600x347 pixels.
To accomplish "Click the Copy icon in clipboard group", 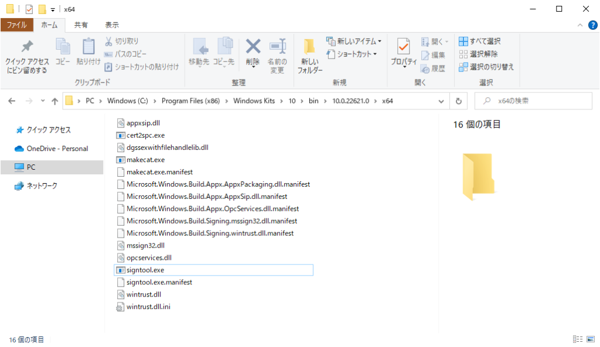I will tap(63, 47).
